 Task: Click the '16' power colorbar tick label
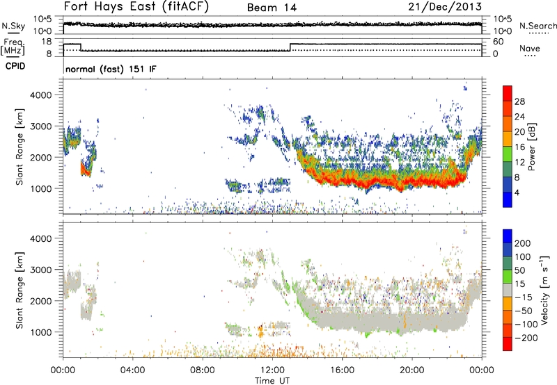(519, 147)
